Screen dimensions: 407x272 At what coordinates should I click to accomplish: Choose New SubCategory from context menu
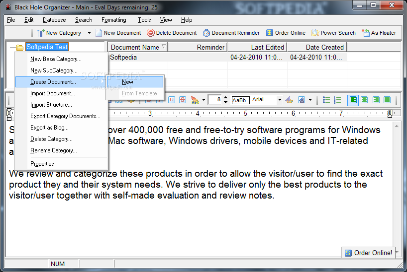pyautogui.click(x=62, y=70)
